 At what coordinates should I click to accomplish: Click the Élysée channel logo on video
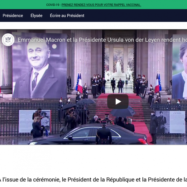click(x=8, y=40)
